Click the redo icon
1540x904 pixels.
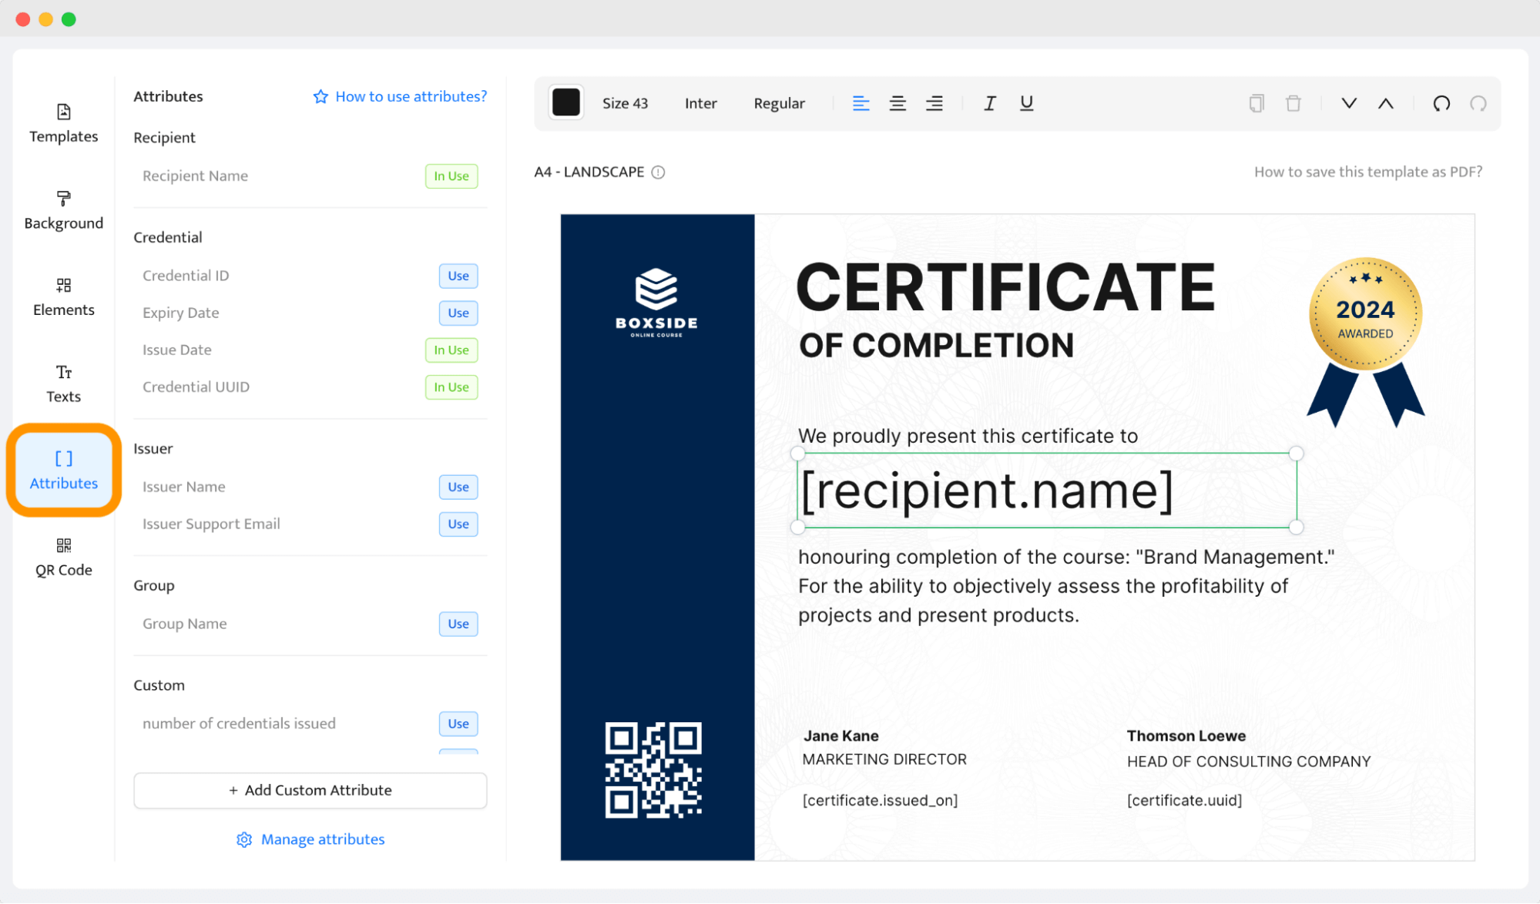[1478, 103]
